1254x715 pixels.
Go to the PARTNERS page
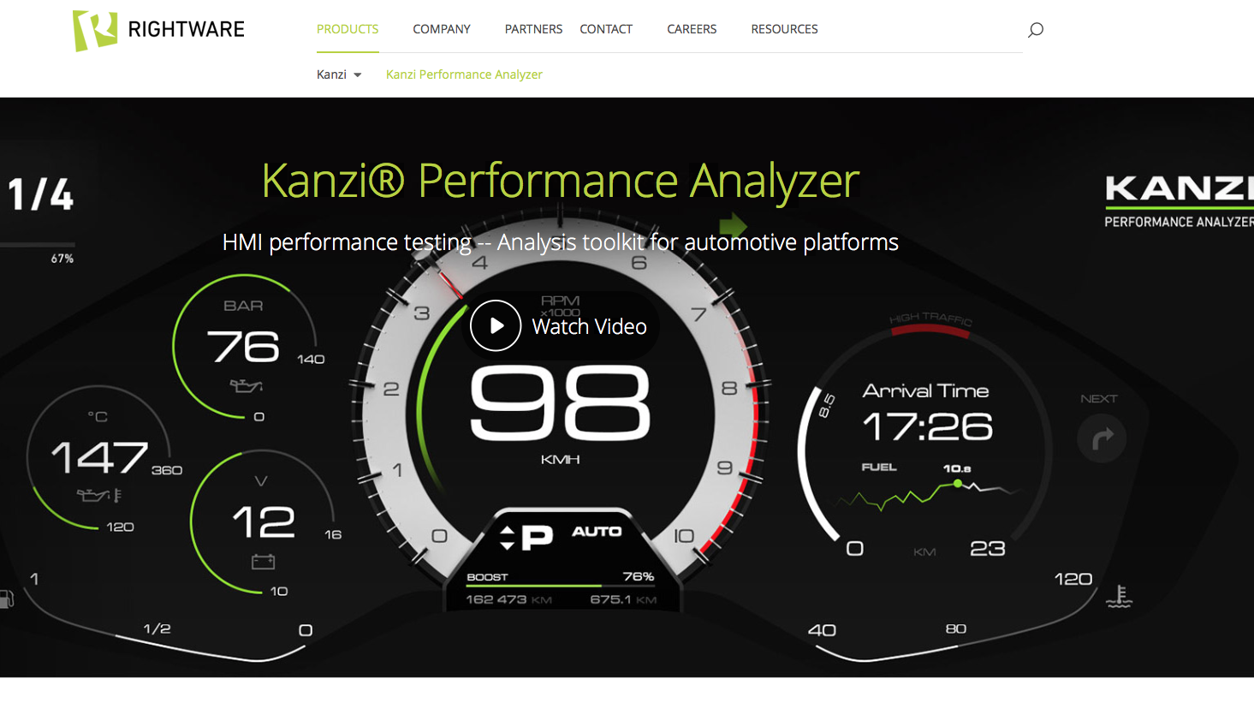533,29
